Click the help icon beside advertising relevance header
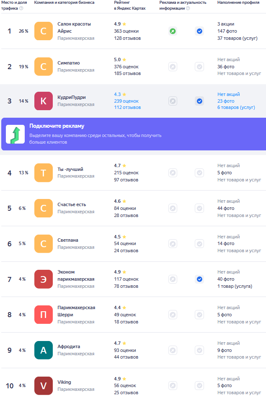266x403 pixels. point(188,8)
